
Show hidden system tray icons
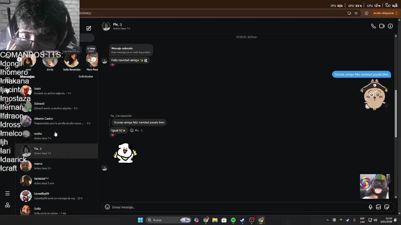click(328, 220)
